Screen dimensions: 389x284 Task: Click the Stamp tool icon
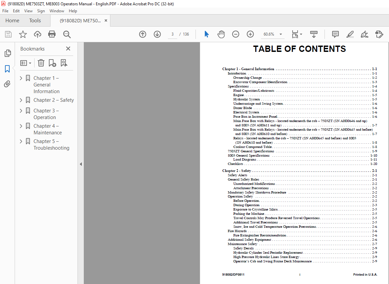pos(379,34)
